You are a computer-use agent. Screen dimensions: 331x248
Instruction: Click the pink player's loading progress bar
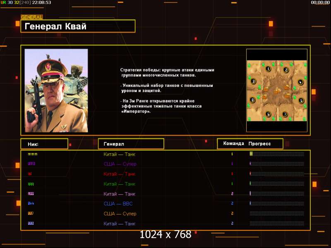(x=277, y=193)
